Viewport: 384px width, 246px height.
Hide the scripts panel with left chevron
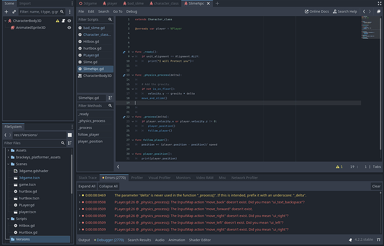pos(118,166)
